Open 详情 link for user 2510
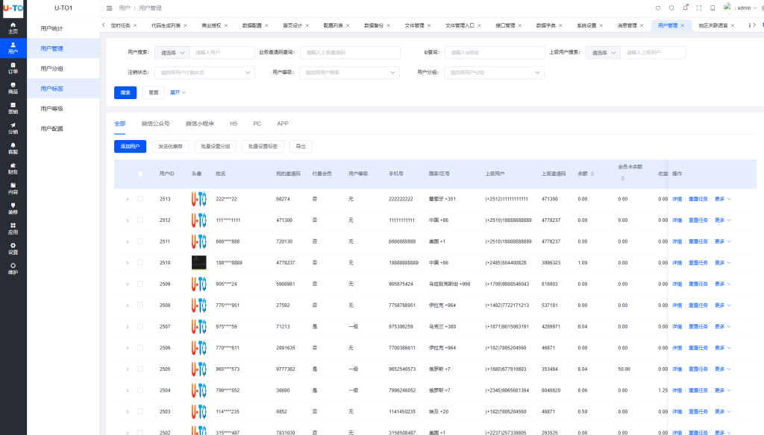The height and width of the screenshot is (435, 764). coord(677,263)
